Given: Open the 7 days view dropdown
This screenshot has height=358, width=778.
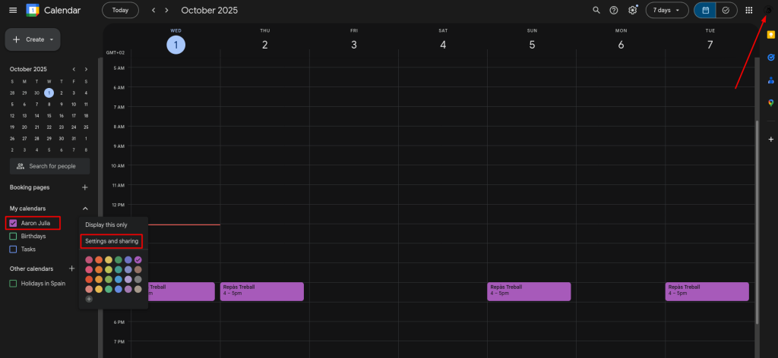Looking at the screenshot, I should 667,10.
